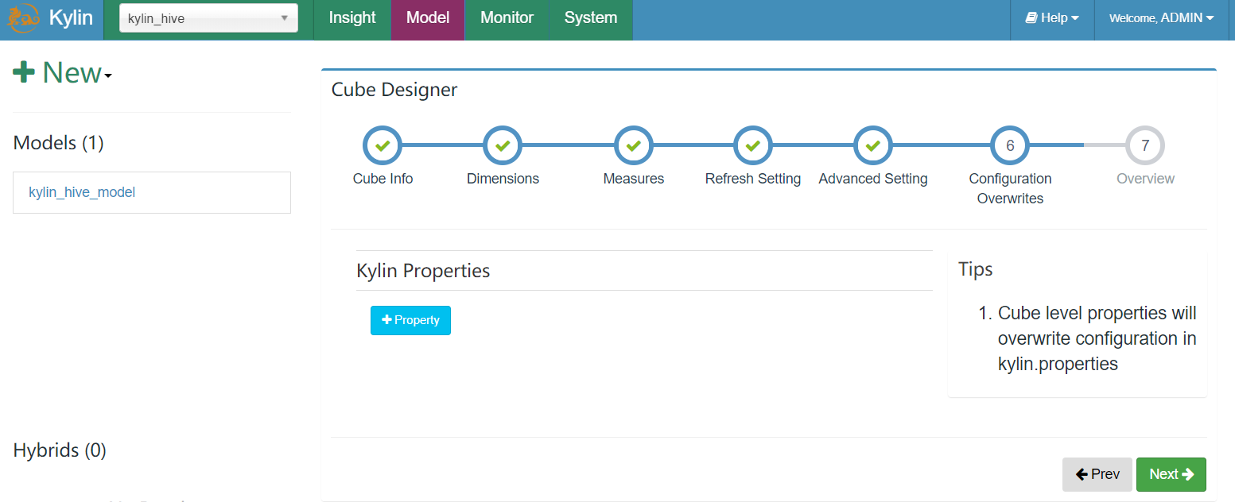Click the Hybrids (0) heading

60,450
